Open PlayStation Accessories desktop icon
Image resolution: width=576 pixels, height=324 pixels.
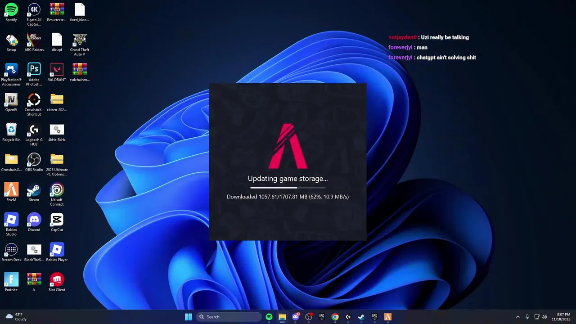[11, 75]
